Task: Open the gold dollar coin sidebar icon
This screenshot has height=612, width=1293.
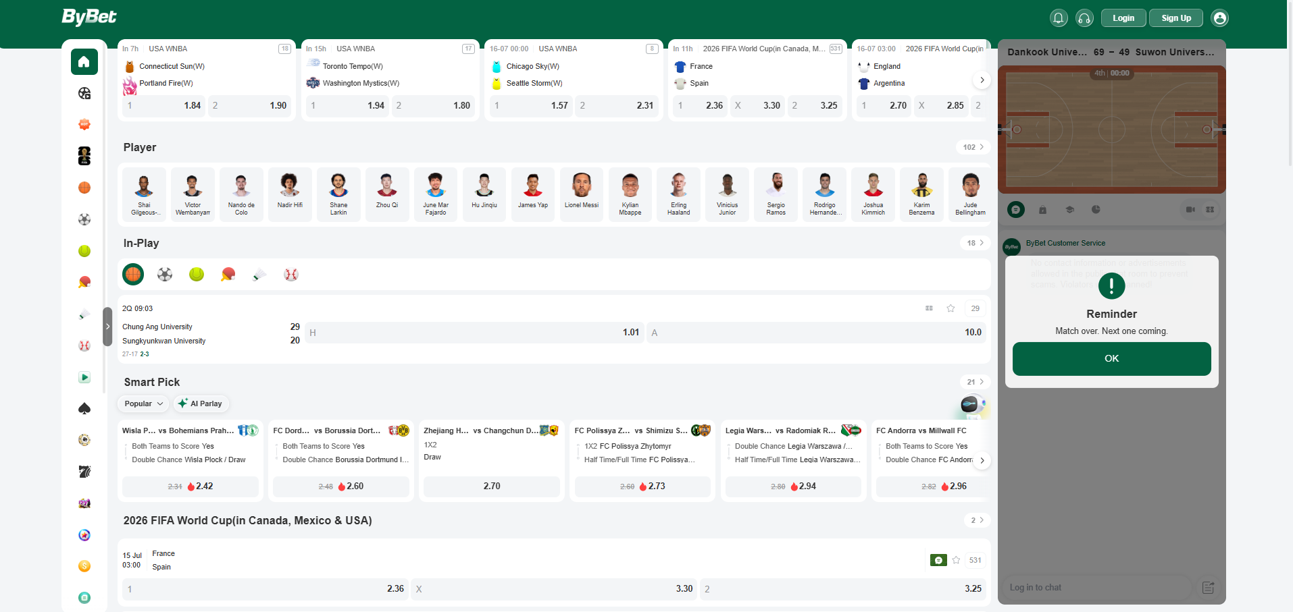Action: 84,566
